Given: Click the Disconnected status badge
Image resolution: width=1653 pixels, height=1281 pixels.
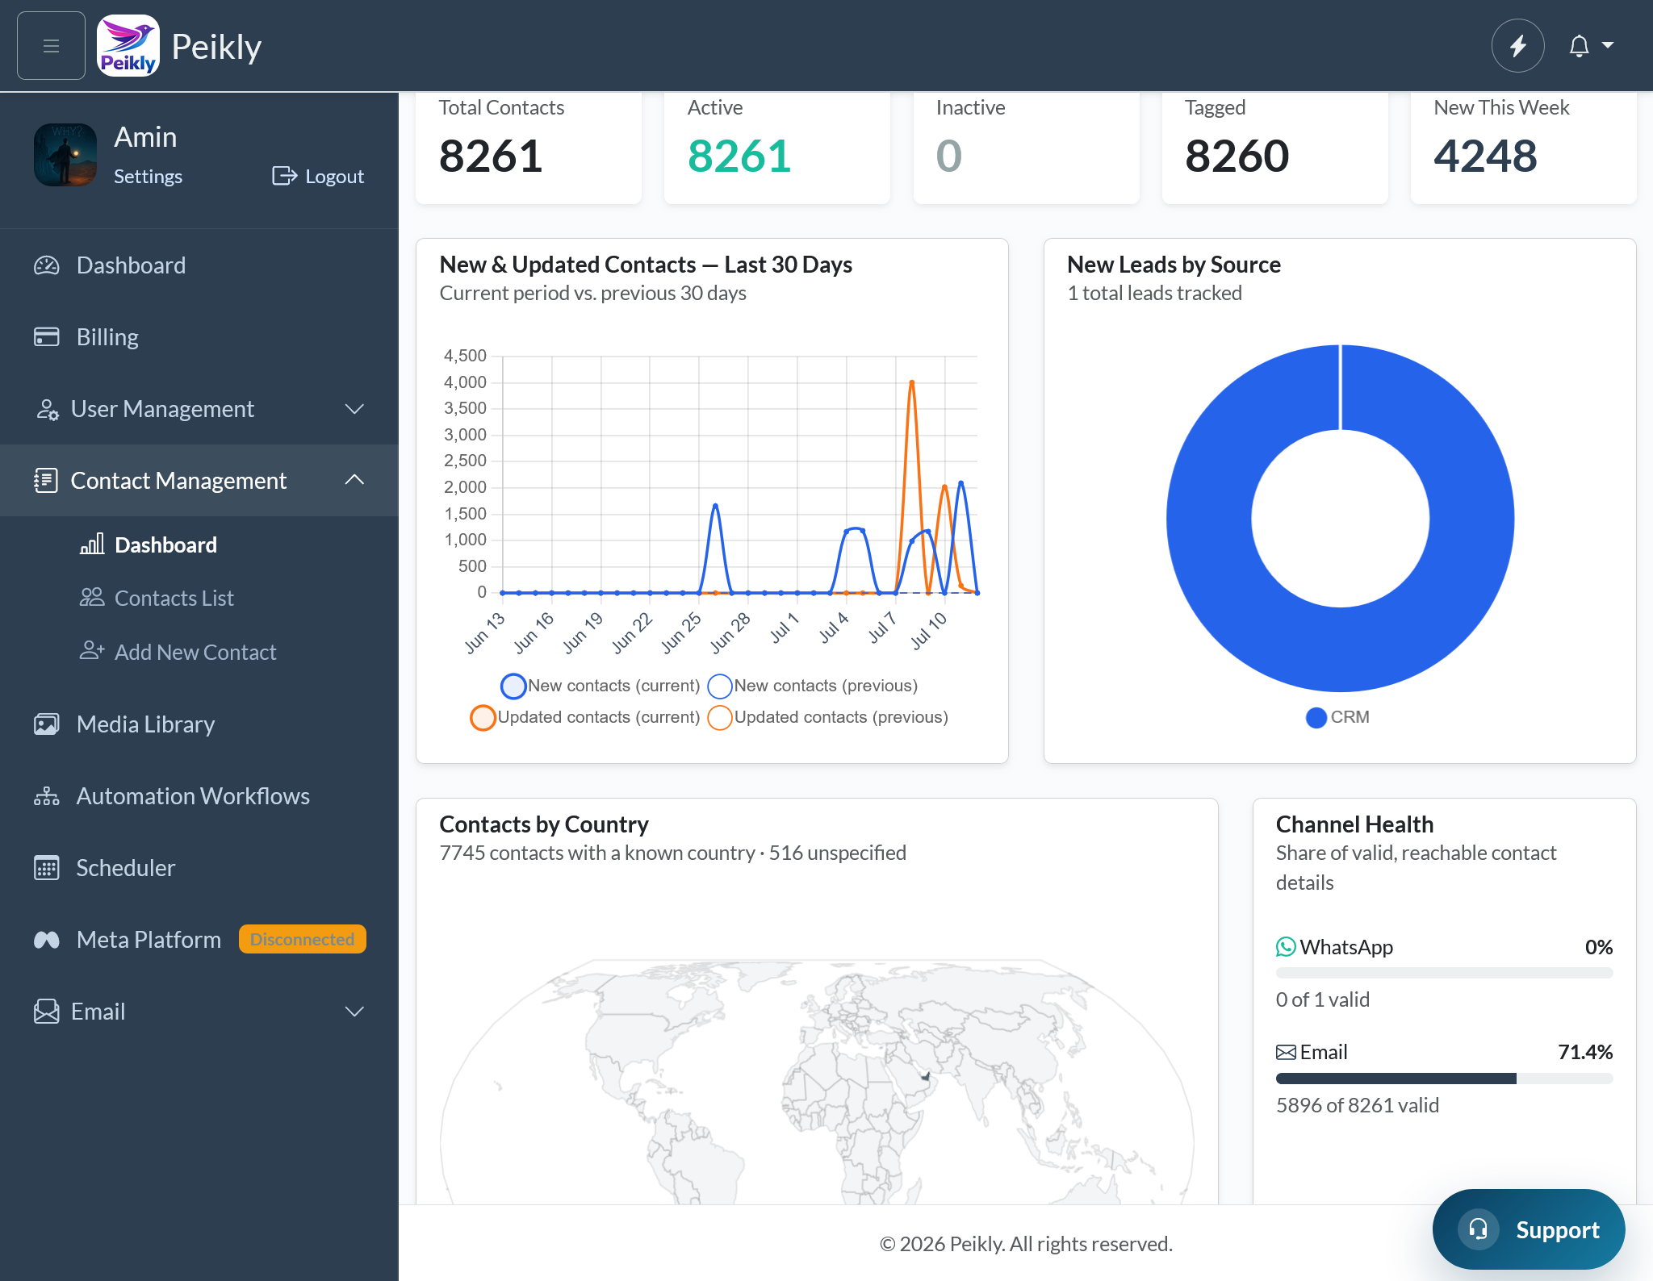Looking at the screenshot, I should click(x=303, y=939).
